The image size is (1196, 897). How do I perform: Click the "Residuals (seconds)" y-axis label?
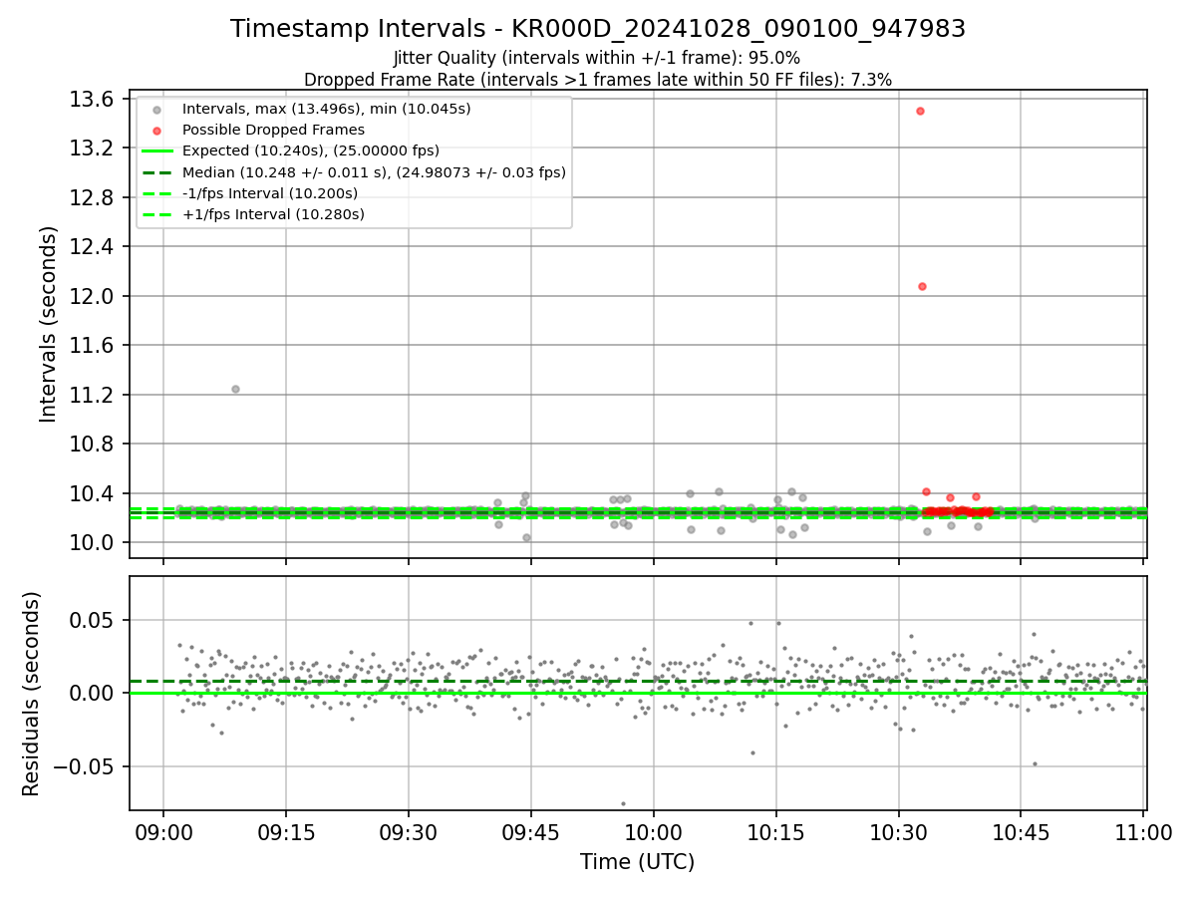31,694
